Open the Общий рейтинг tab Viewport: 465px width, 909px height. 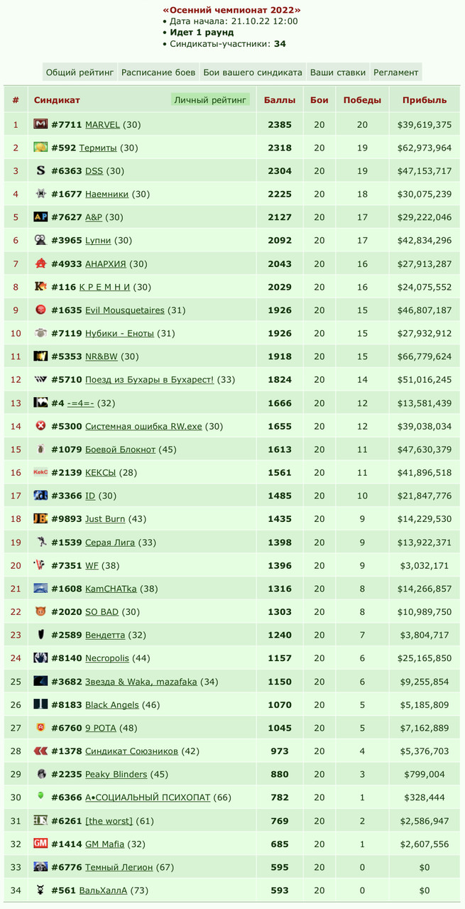point(80,72)
